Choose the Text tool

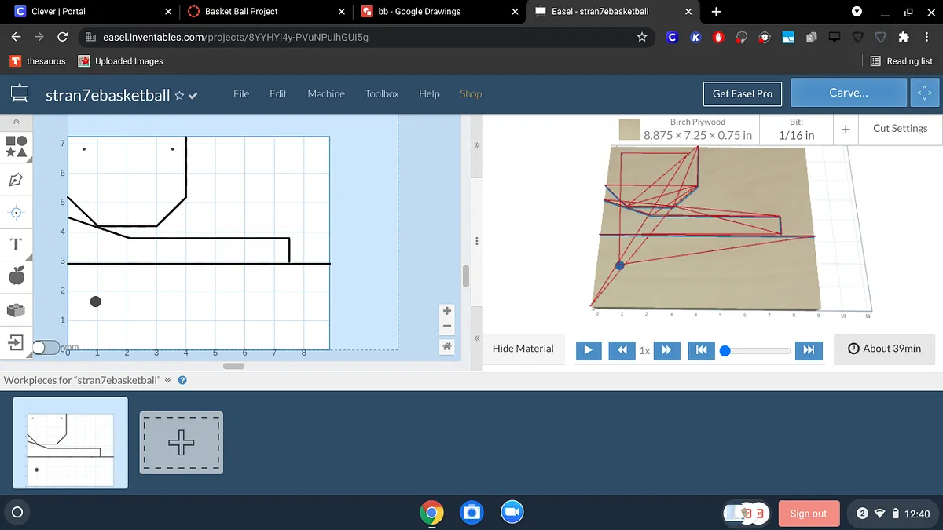pyautogui.click(x=16, y=244)
